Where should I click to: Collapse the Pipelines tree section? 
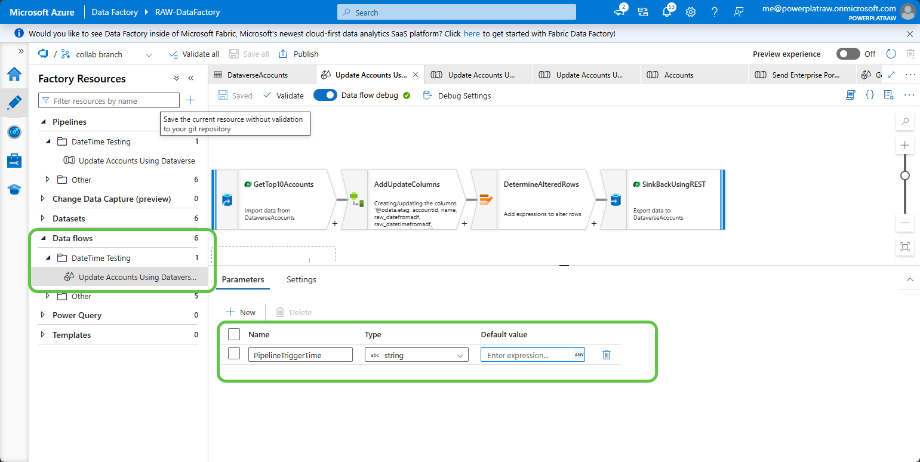42,122
